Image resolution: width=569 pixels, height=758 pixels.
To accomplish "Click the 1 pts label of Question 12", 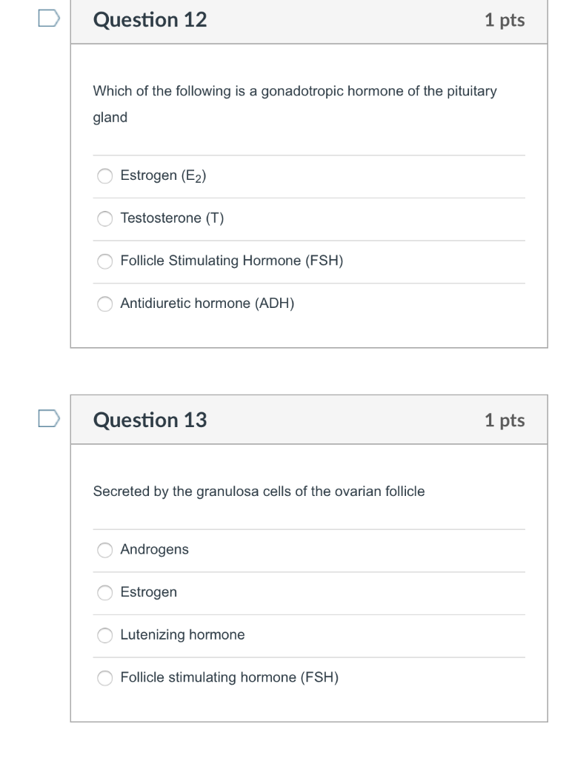I will coord(505,20).
